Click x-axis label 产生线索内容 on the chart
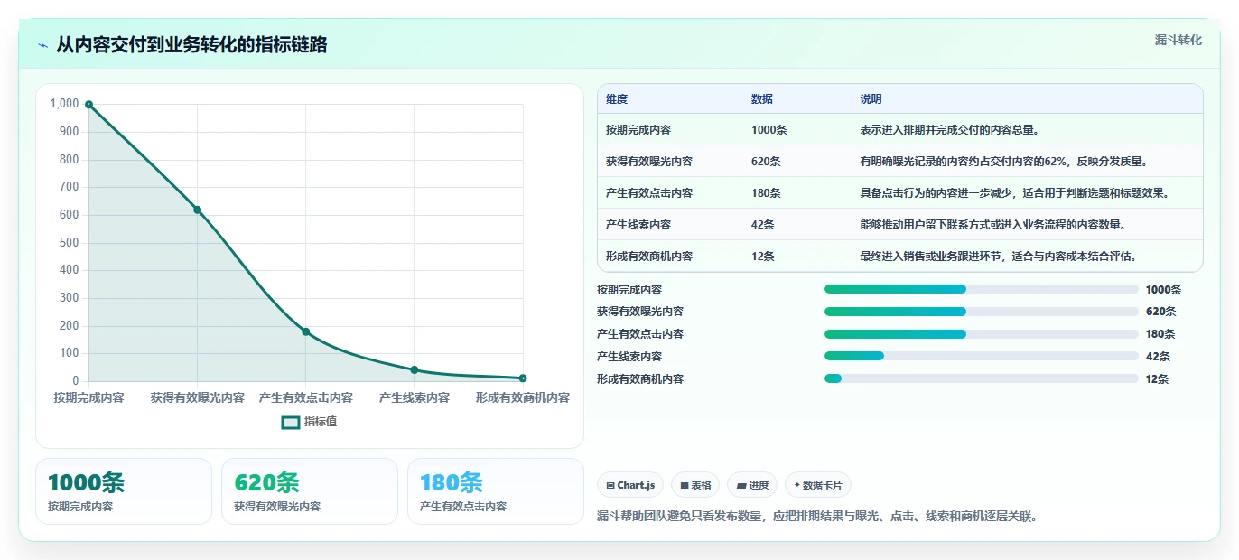 (x=414, y=397)
